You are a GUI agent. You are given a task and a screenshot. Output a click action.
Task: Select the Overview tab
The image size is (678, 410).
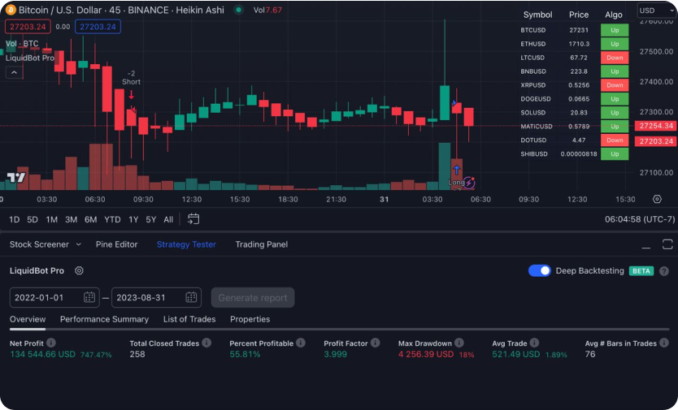point(28,319)
